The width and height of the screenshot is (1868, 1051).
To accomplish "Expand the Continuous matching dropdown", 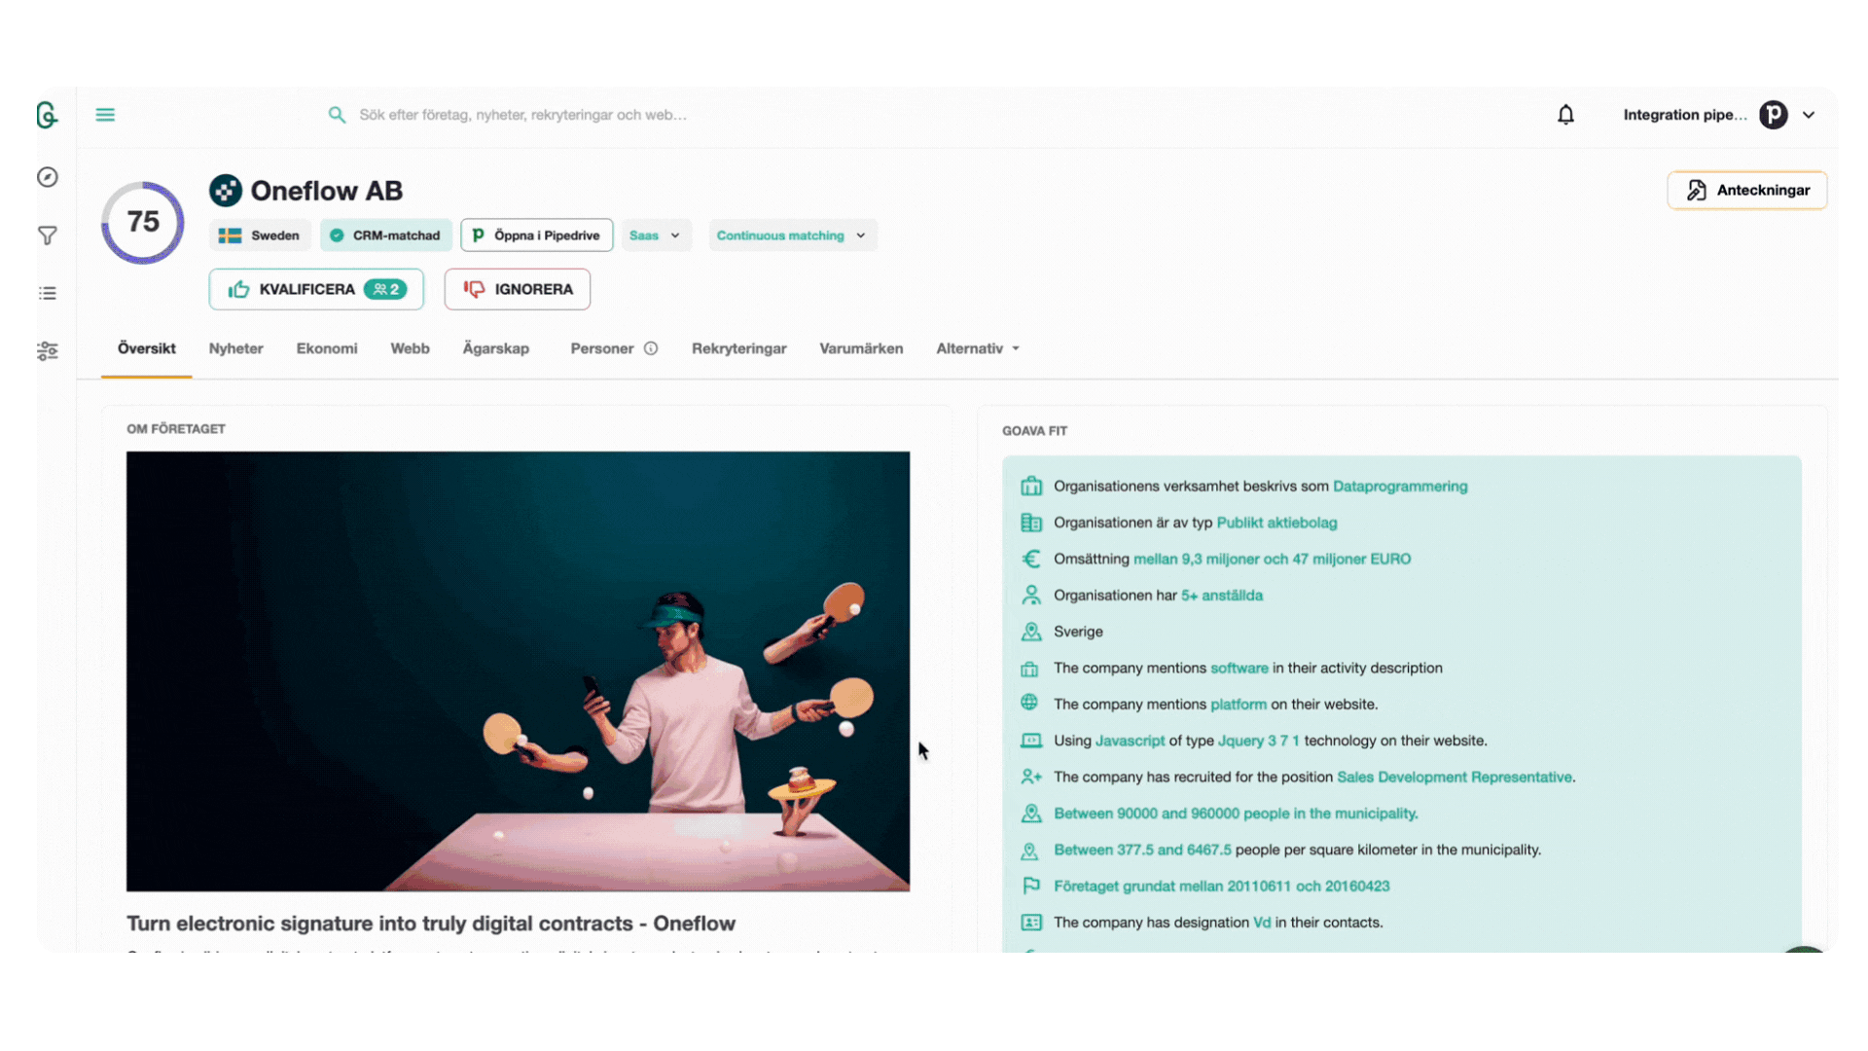I will click(792, 236).
